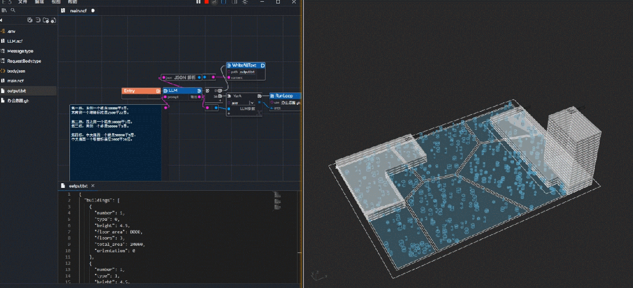Open the explorer library icon in sidebar
Image resolution: width=633 pixels, height=288 pixels.
[x=4, y=11]
